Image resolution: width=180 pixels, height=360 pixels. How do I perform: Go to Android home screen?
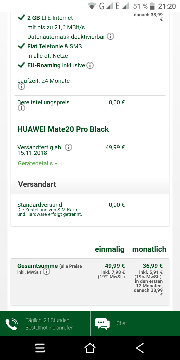pos(90,348)
